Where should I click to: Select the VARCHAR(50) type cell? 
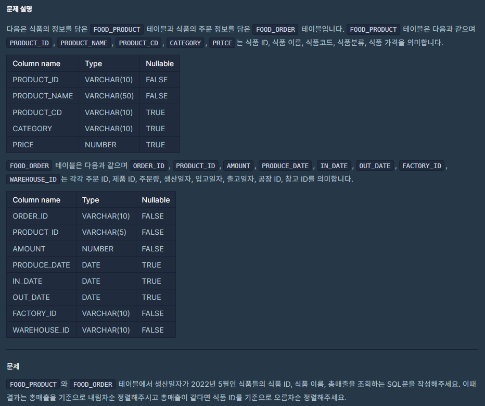(109, 96)
